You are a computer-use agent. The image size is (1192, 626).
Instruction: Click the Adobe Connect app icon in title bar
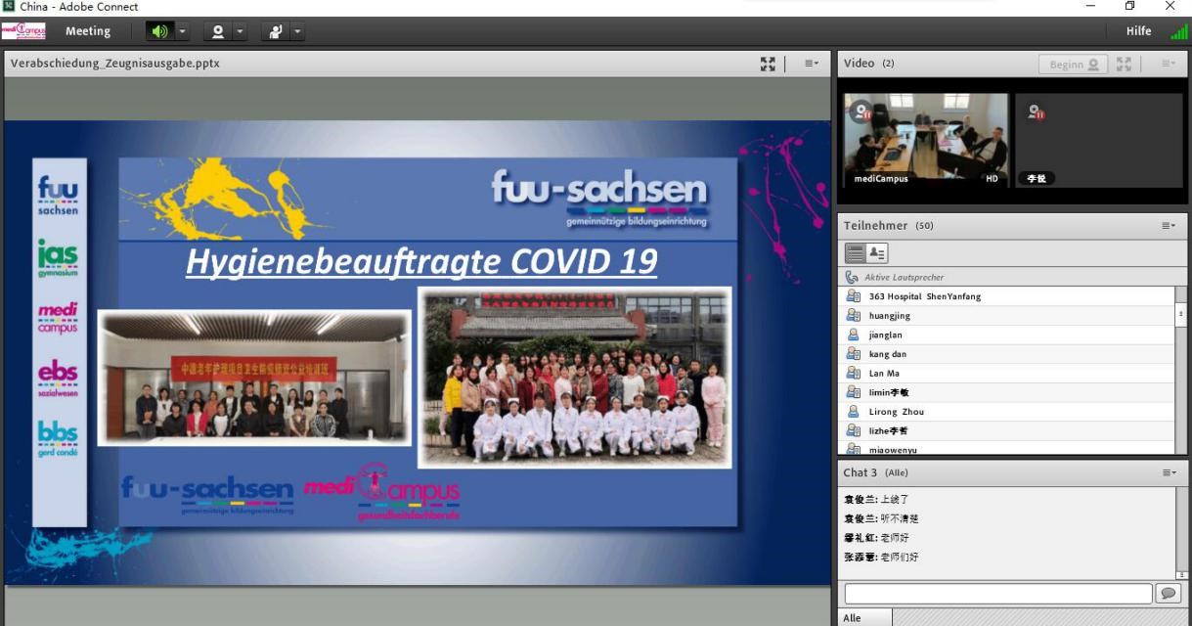9,7
